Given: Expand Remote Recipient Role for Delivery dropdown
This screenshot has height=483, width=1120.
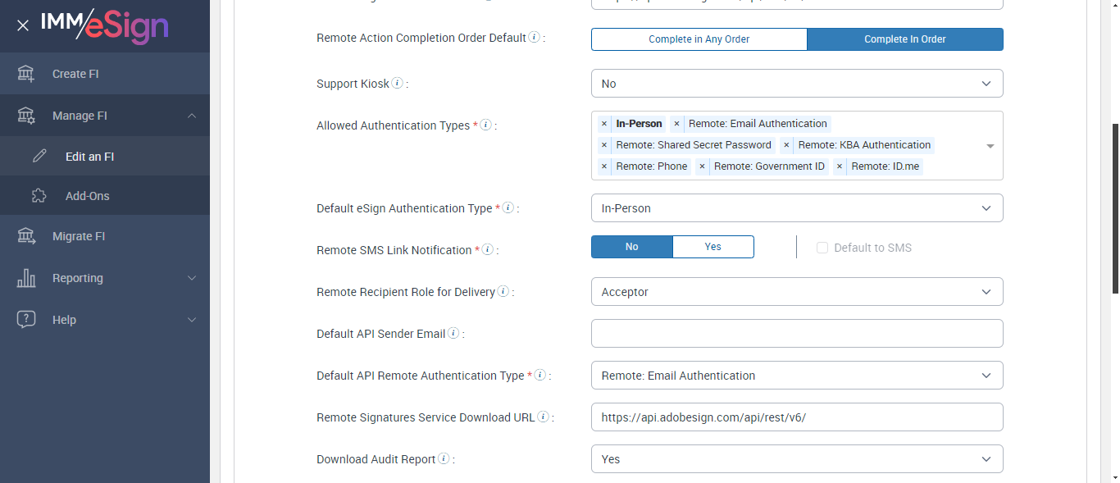Looking at the screenshot, I should click(x=797, y=292).
